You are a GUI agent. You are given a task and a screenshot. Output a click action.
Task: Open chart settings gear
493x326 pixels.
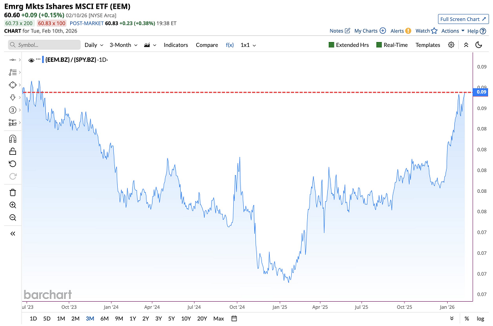[451, 45]
